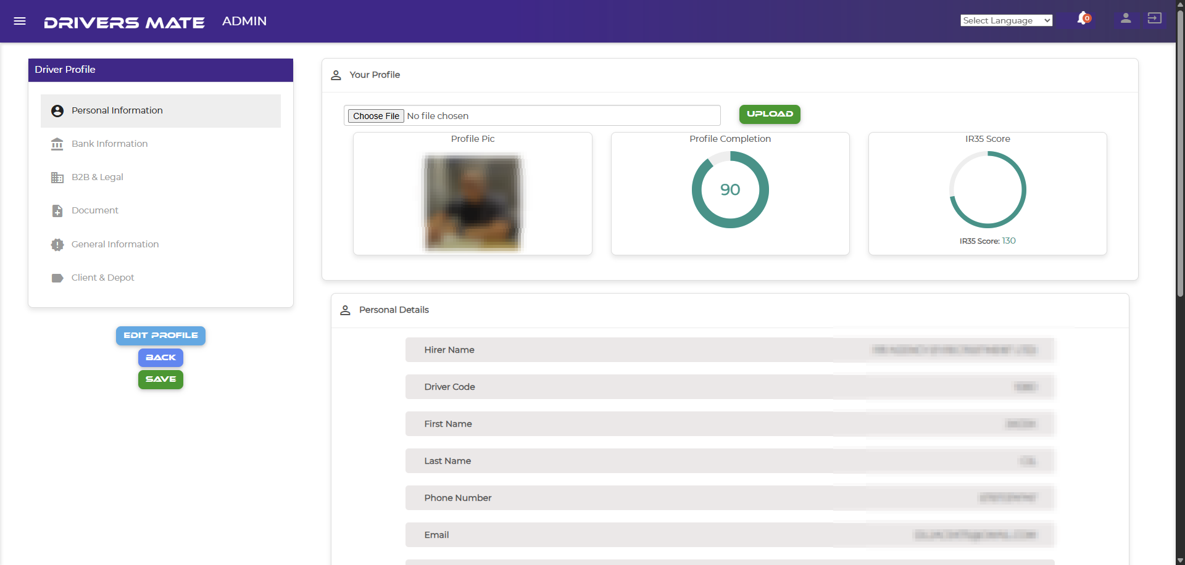Screen dimensions: 1185x565
Task: Click the 'No file chosen' text
Action: tap(438, 116)
